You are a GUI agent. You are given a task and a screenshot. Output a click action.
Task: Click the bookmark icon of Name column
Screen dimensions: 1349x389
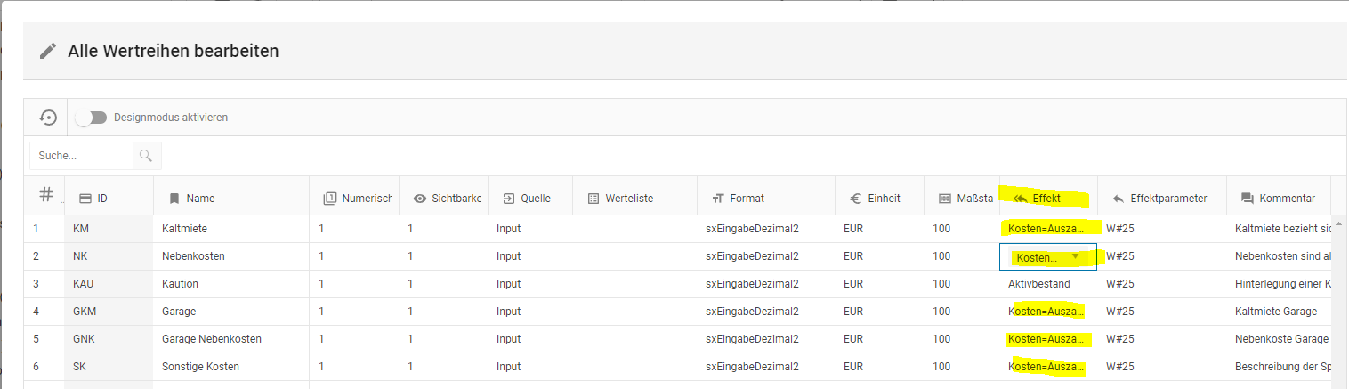[x=174, y=199]
